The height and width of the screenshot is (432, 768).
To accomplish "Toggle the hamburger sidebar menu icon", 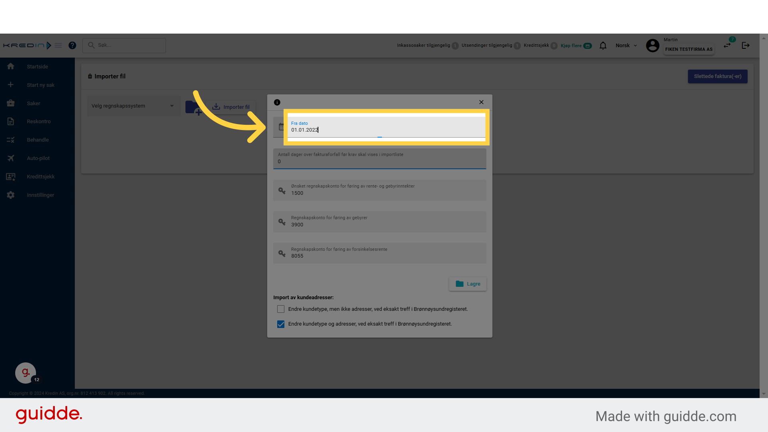I will click(x=58, y=46).
